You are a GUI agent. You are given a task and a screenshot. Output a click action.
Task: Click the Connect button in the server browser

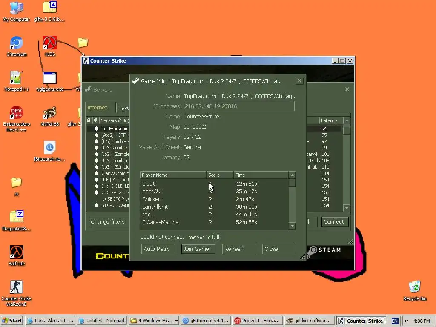335,221
